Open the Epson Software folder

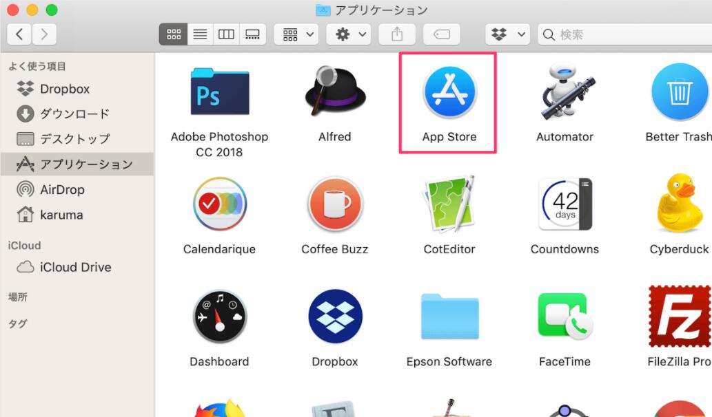[449, 317]
